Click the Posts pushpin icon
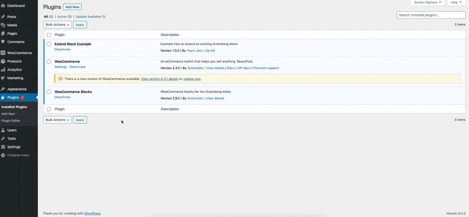Screen dimensions: 469x217 [3, 17]
